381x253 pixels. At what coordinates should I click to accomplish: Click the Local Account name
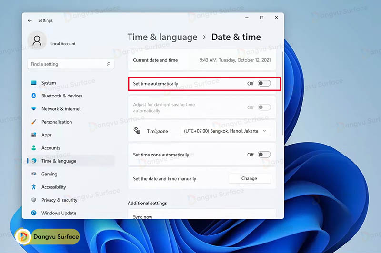pyautogui.click(x=63, y=44)
